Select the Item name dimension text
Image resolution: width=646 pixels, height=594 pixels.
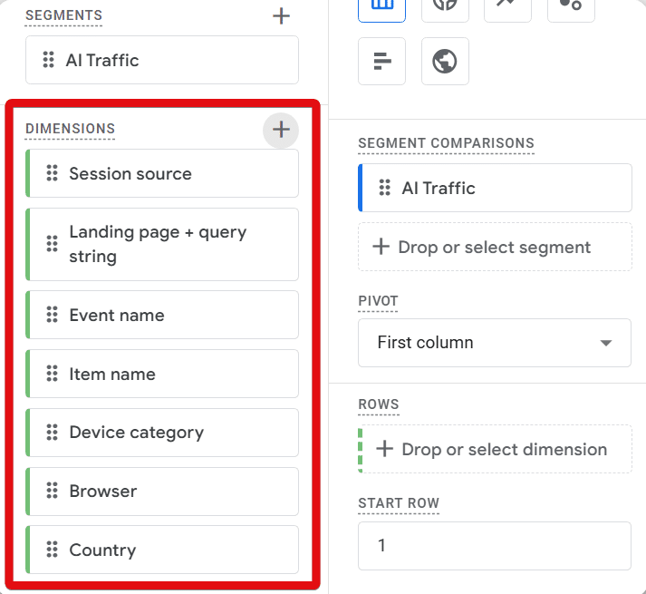click(112, 375)
